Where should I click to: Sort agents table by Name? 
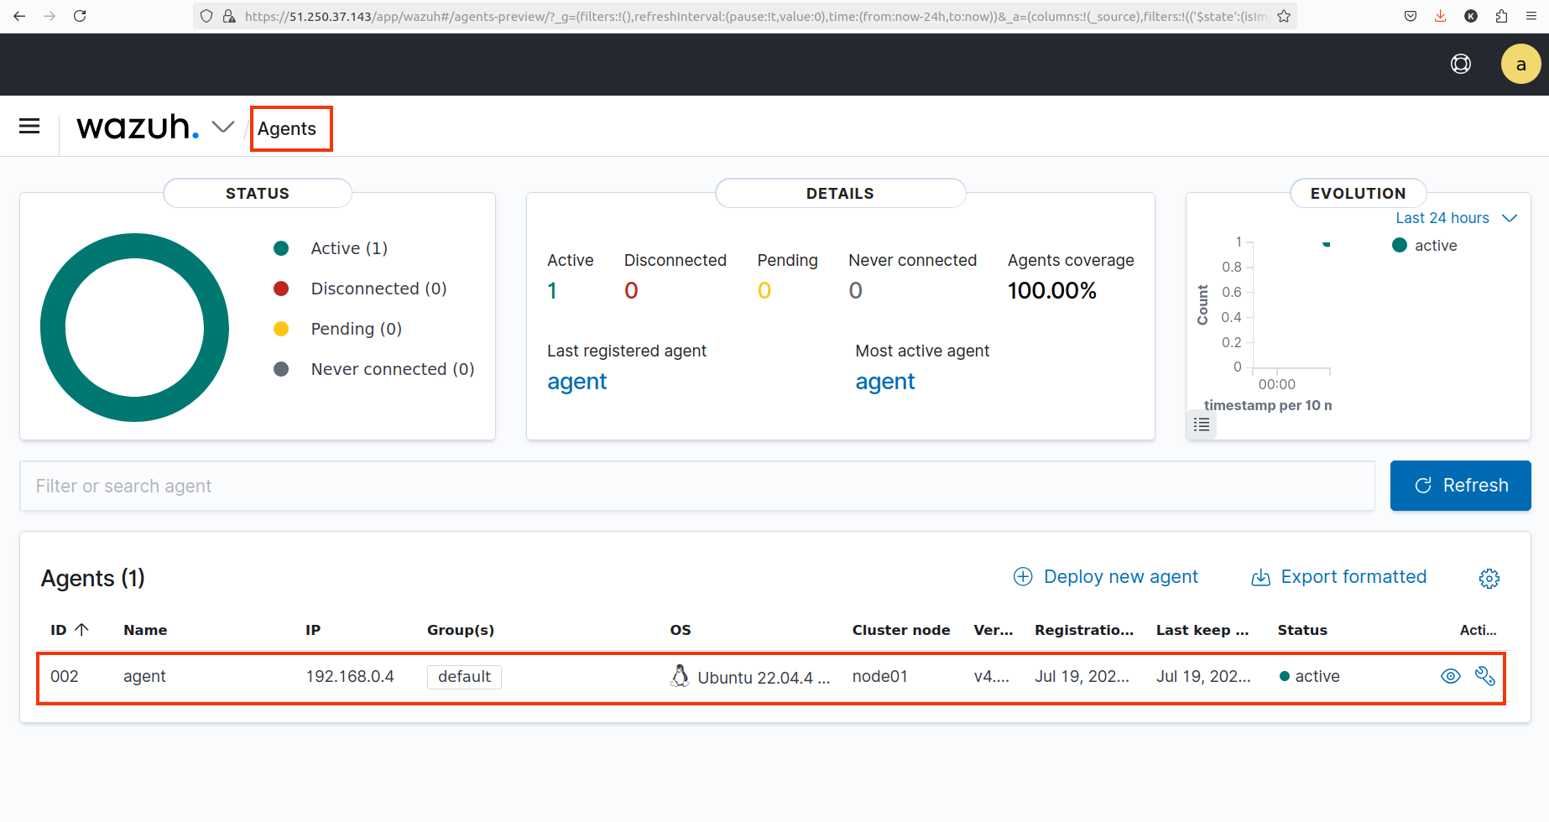click(145, 630)
